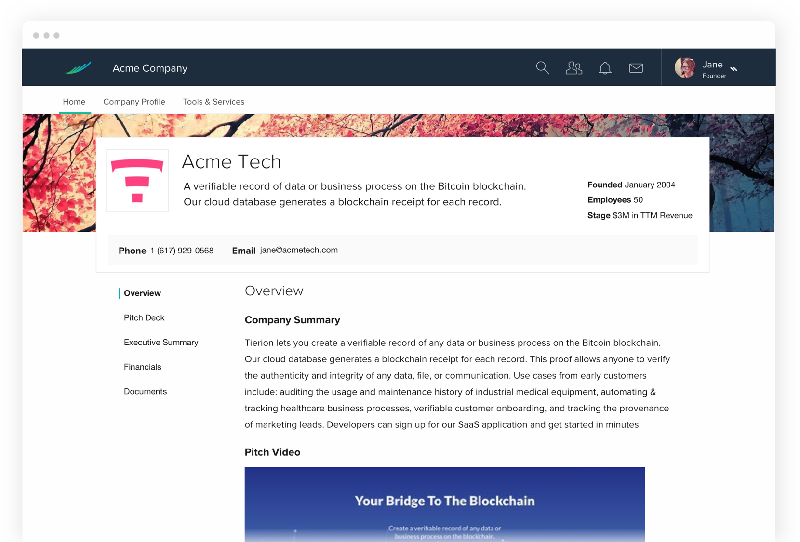
Task: Click Jane's profile avatar
Action: 685,67
